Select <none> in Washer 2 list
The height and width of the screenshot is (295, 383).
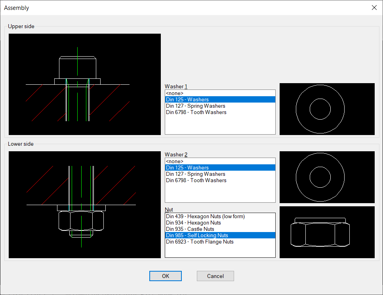click(x=220, y=162)
